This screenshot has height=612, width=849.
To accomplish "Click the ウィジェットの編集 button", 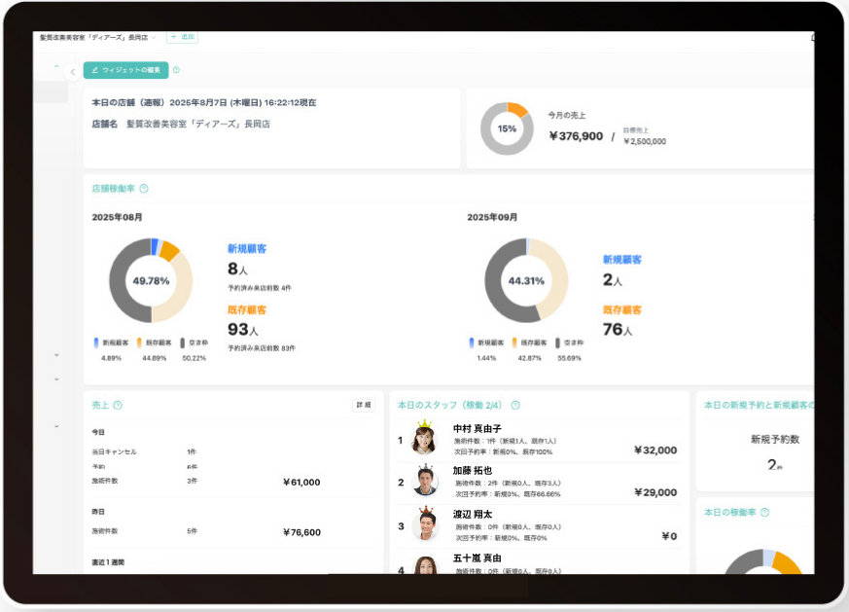I will point(126,70).
